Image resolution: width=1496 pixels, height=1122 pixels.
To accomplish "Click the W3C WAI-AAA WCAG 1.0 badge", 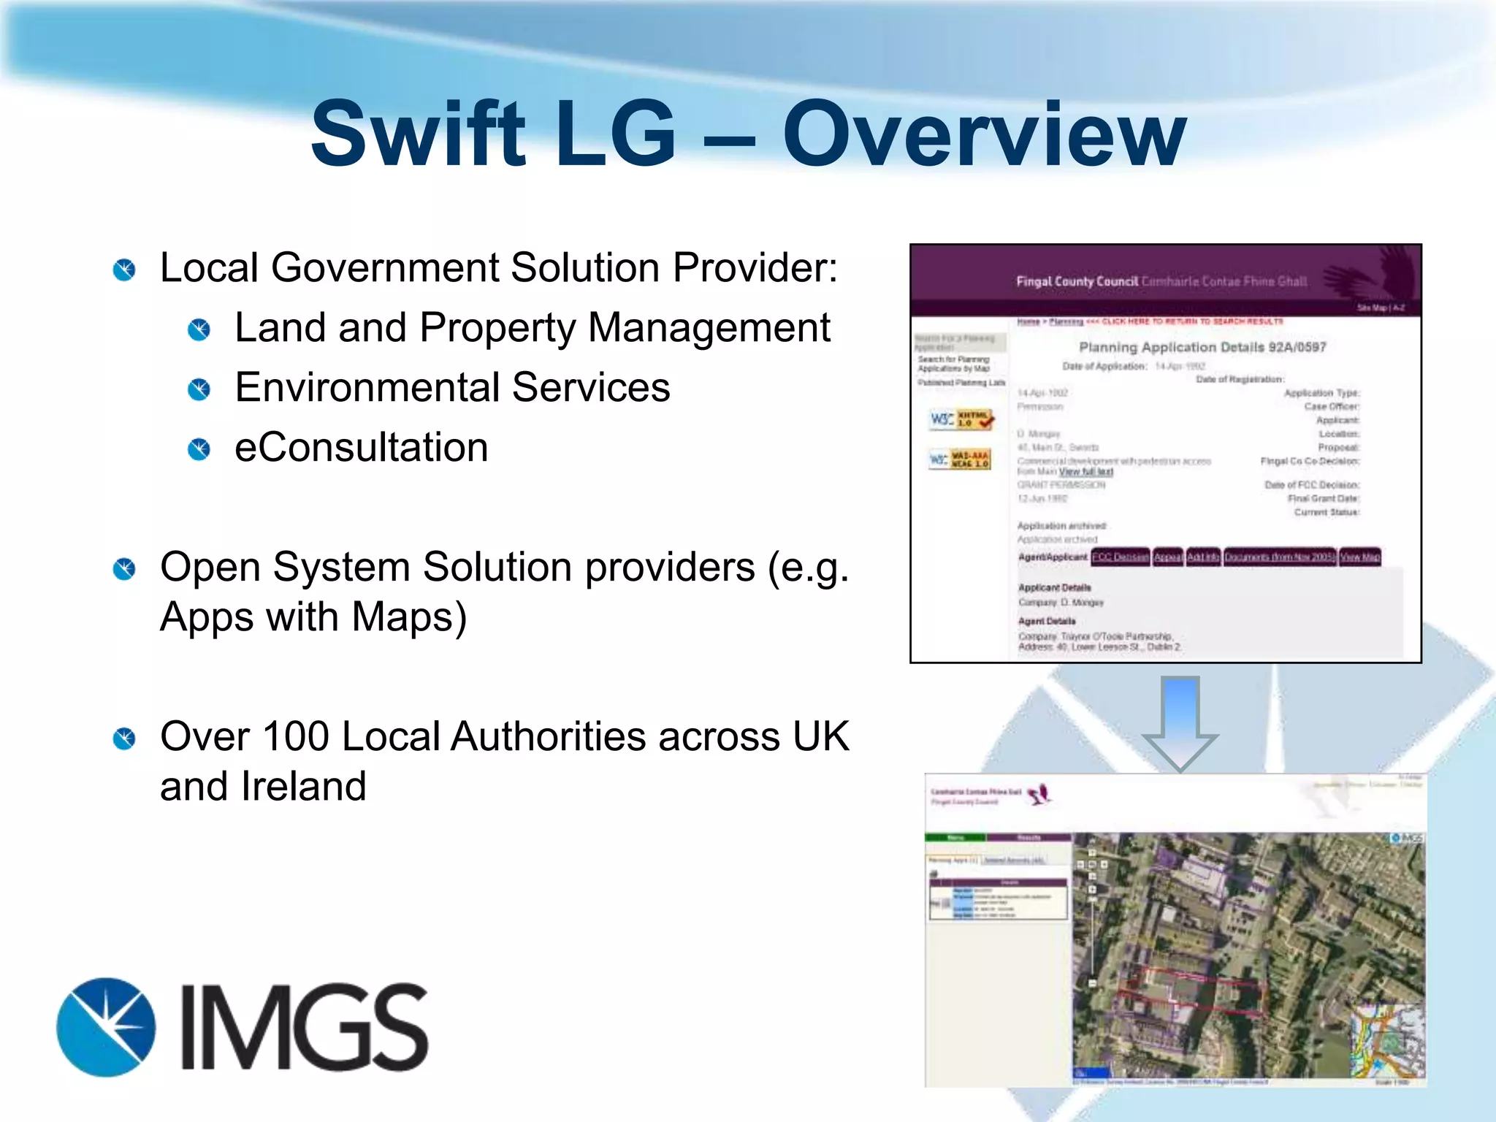I will (960, 459).
